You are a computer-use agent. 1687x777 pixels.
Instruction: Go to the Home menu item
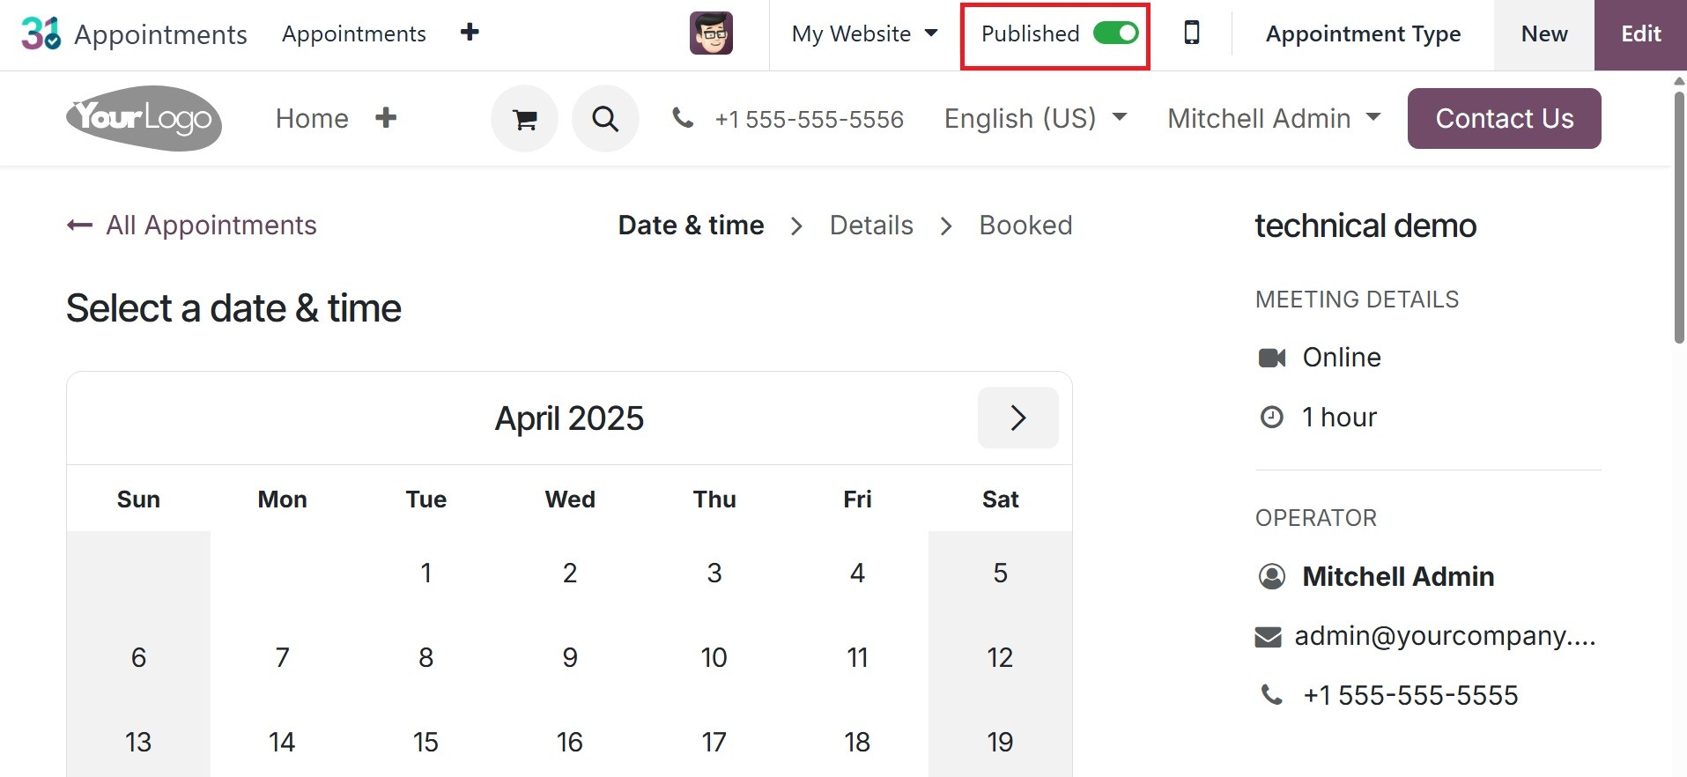[312, 118]
